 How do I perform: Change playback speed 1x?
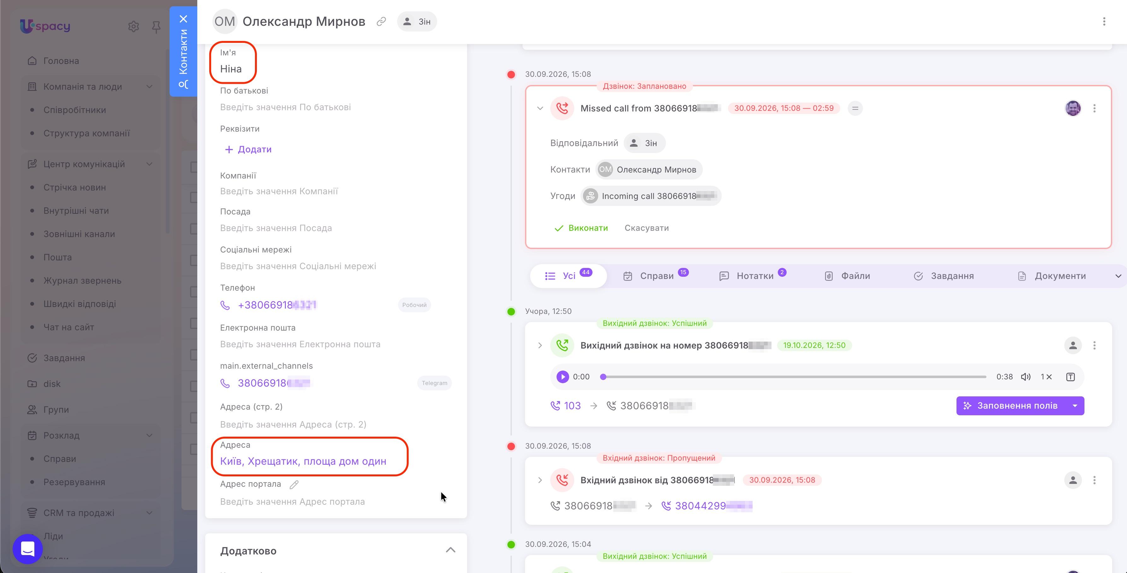[x=1046, y=377]
